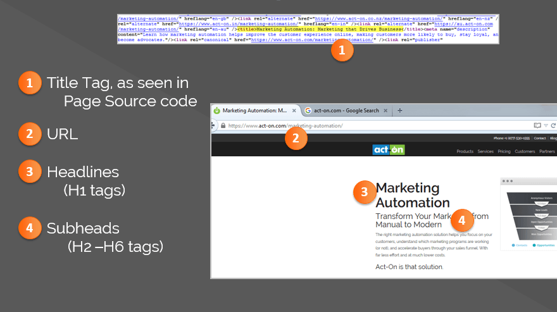Click the orange number 1 circle beside Title Tag
557x312 pixels.
(x=28, y=83)
